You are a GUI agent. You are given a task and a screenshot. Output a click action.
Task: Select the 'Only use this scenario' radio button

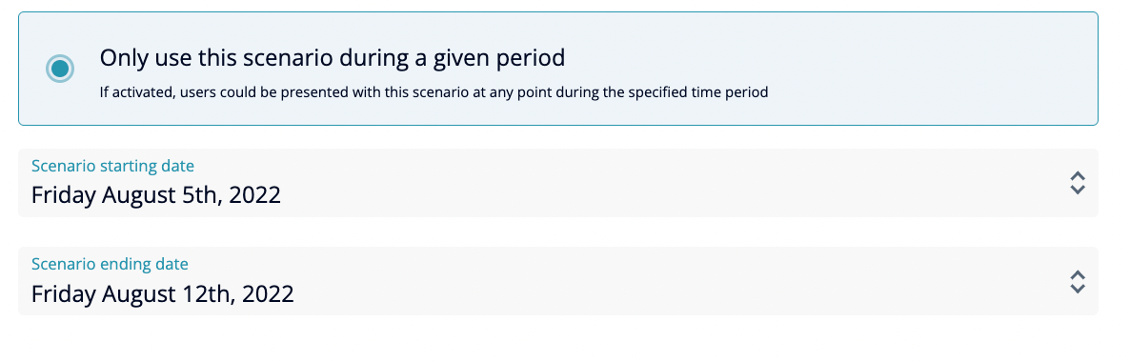tap(60, 69)
